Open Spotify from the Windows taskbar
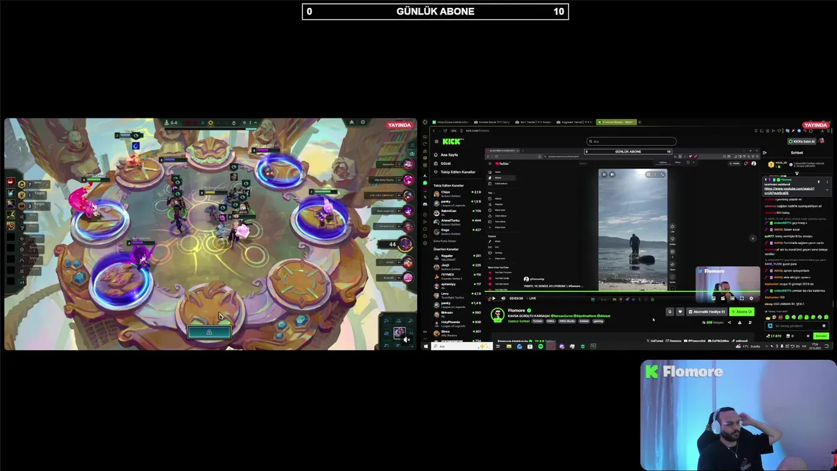The image size is (837, 471). point(541,346)
